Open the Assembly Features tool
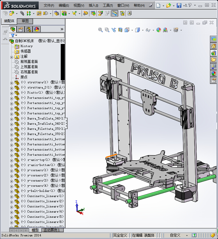Viewport: 218px width, 239px height. [64, 14]
